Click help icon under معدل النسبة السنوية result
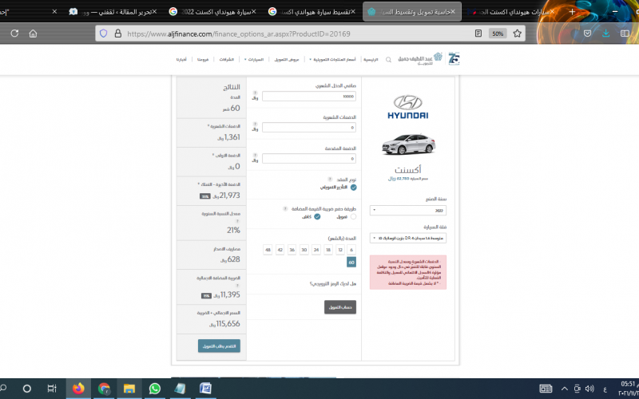The image size is (639, 399). pyautogui.click(x=237, y=221)
